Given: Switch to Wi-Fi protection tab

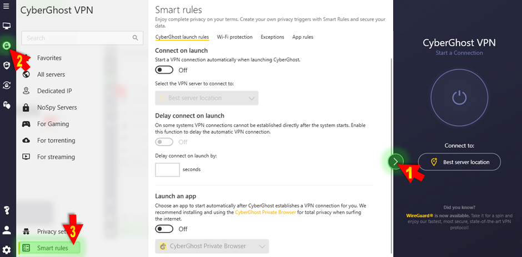Looking at the screenshot, I should click(x=235, y=37).
